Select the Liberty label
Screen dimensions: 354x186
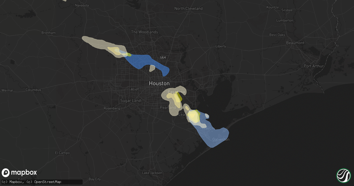point(221,46)
